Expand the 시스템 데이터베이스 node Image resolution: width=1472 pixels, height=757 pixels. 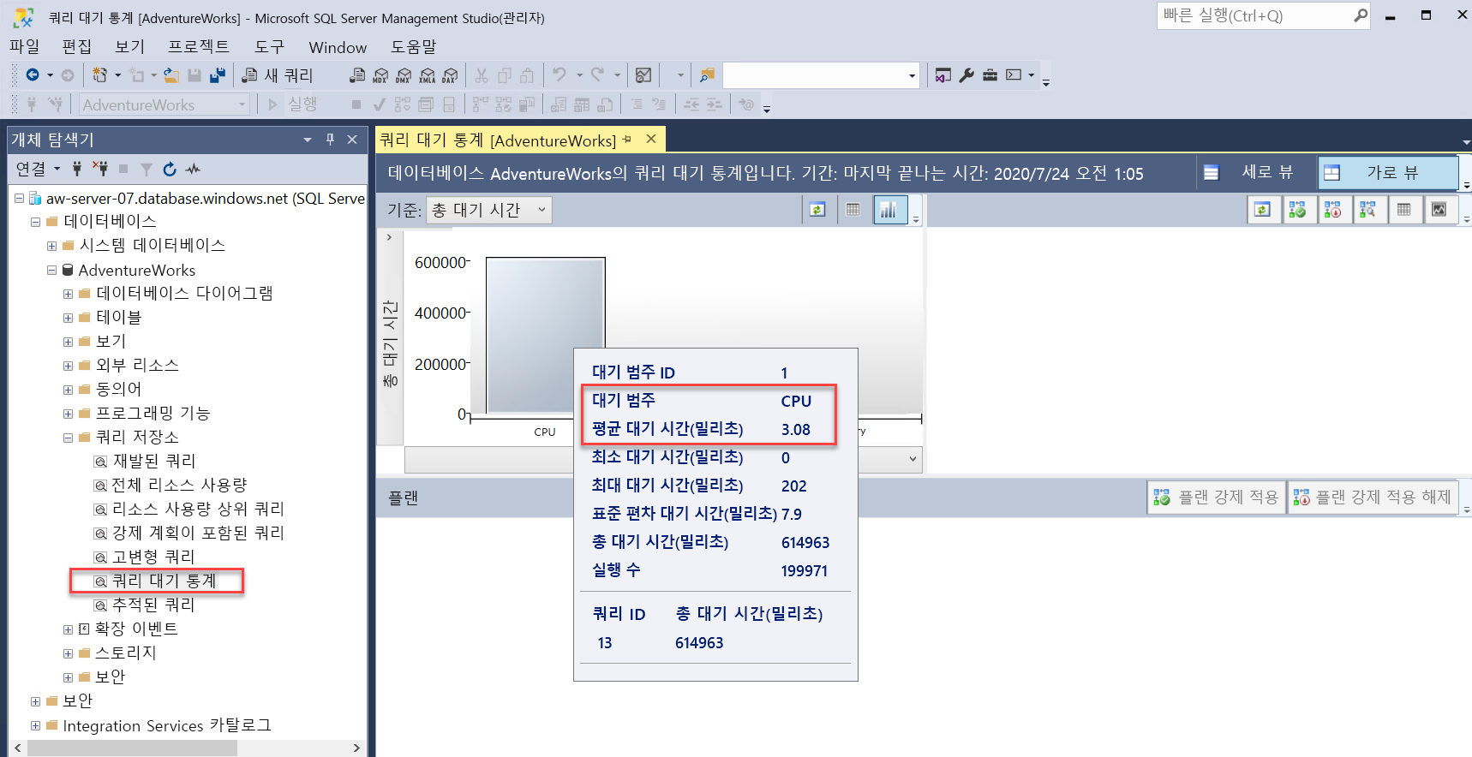(51, 246)
